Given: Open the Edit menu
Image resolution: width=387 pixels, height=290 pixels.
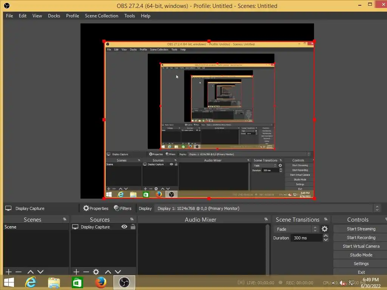Looking at the screenshot, I should click(22, 16).
